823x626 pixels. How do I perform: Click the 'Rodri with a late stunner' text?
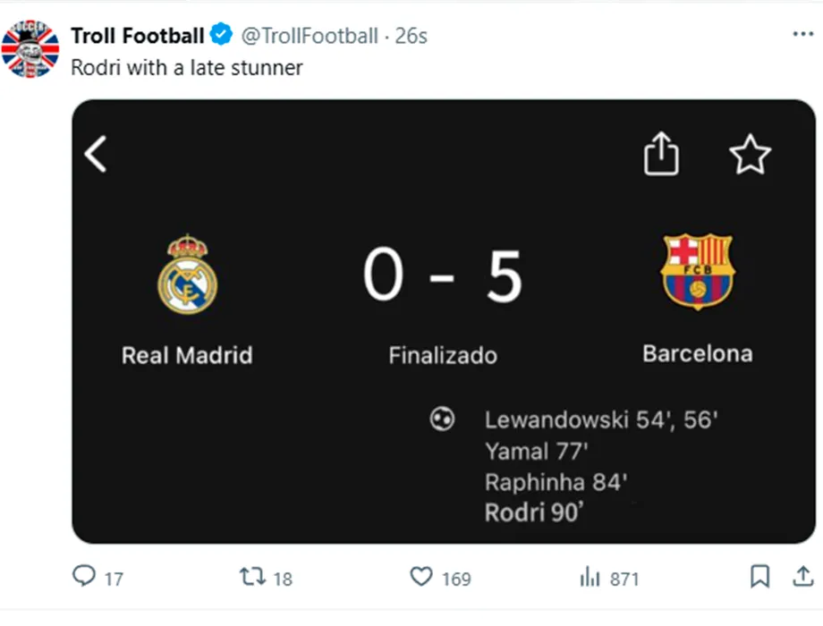(187, 67)
